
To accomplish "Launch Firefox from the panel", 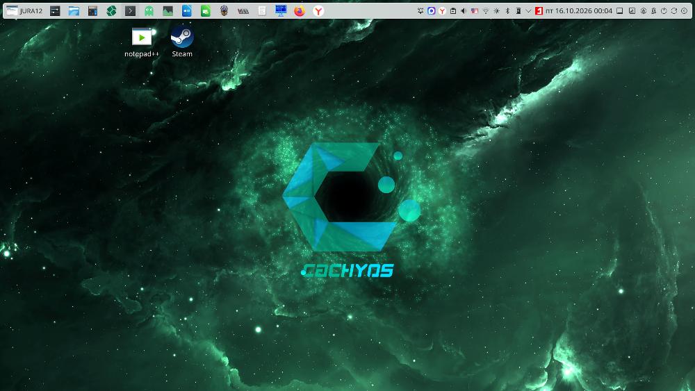I will (300, 10).
